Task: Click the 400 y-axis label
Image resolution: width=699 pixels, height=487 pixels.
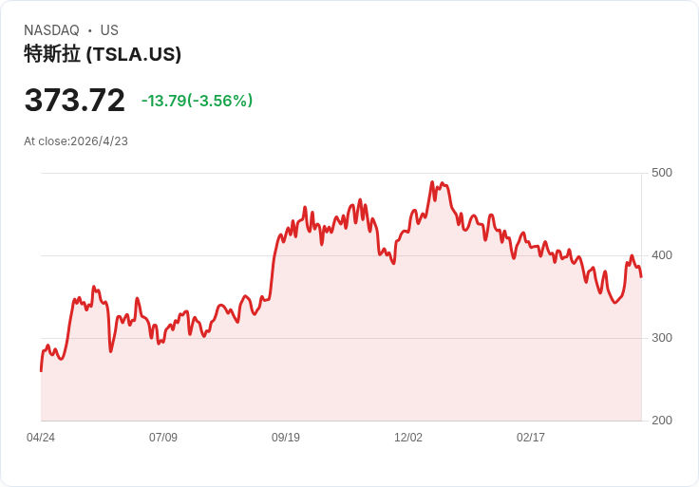Action: point(661,255)
